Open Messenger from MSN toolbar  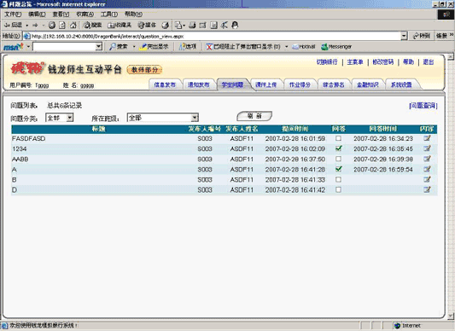tap(336, 46)
